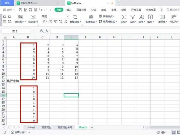Click the Print icon in quick toolbar

point(30,10)
